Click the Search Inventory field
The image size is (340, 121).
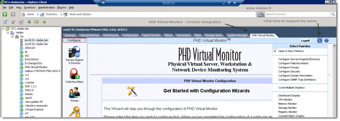click(x=298, y=14)
